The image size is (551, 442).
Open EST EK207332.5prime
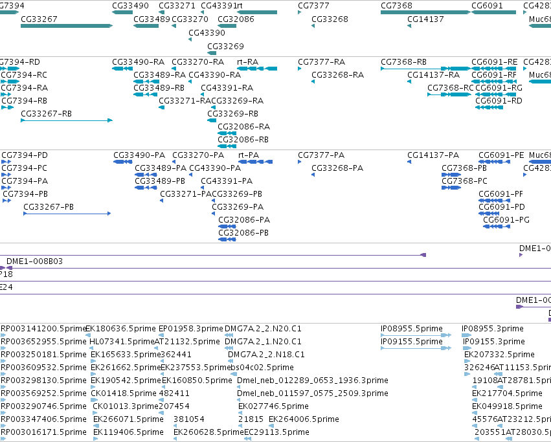click(499, 355)
